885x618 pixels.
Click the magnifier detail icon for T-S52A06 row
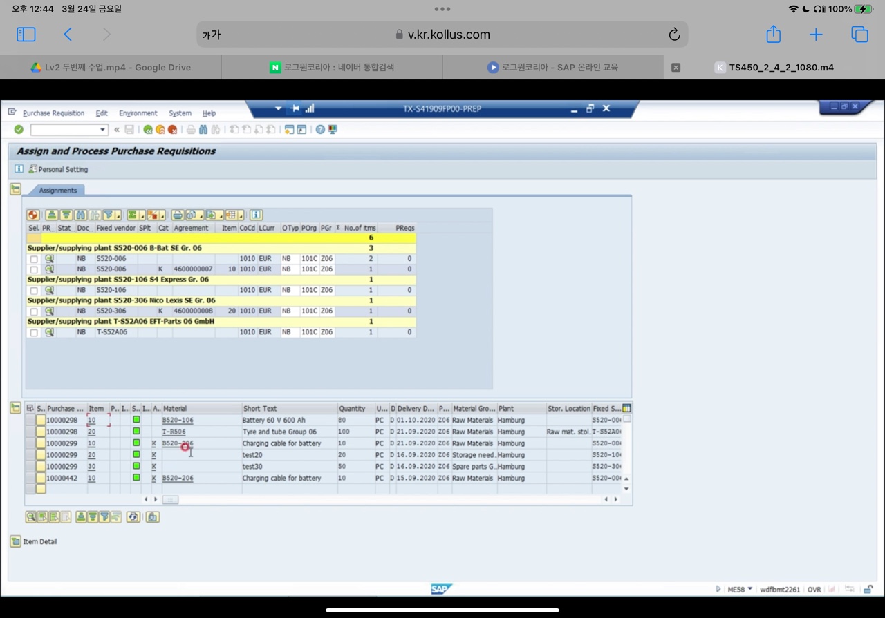[49, 332]
